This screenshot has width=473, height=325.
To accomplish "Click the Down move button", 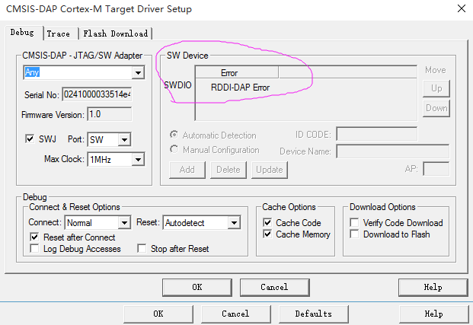I will point(436,108).
